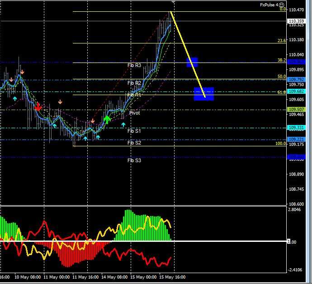Image resolution: width=312 pixels, height=284 pixels.
Task: Click the Fib R2 pivot label
Action: point(134,83)
